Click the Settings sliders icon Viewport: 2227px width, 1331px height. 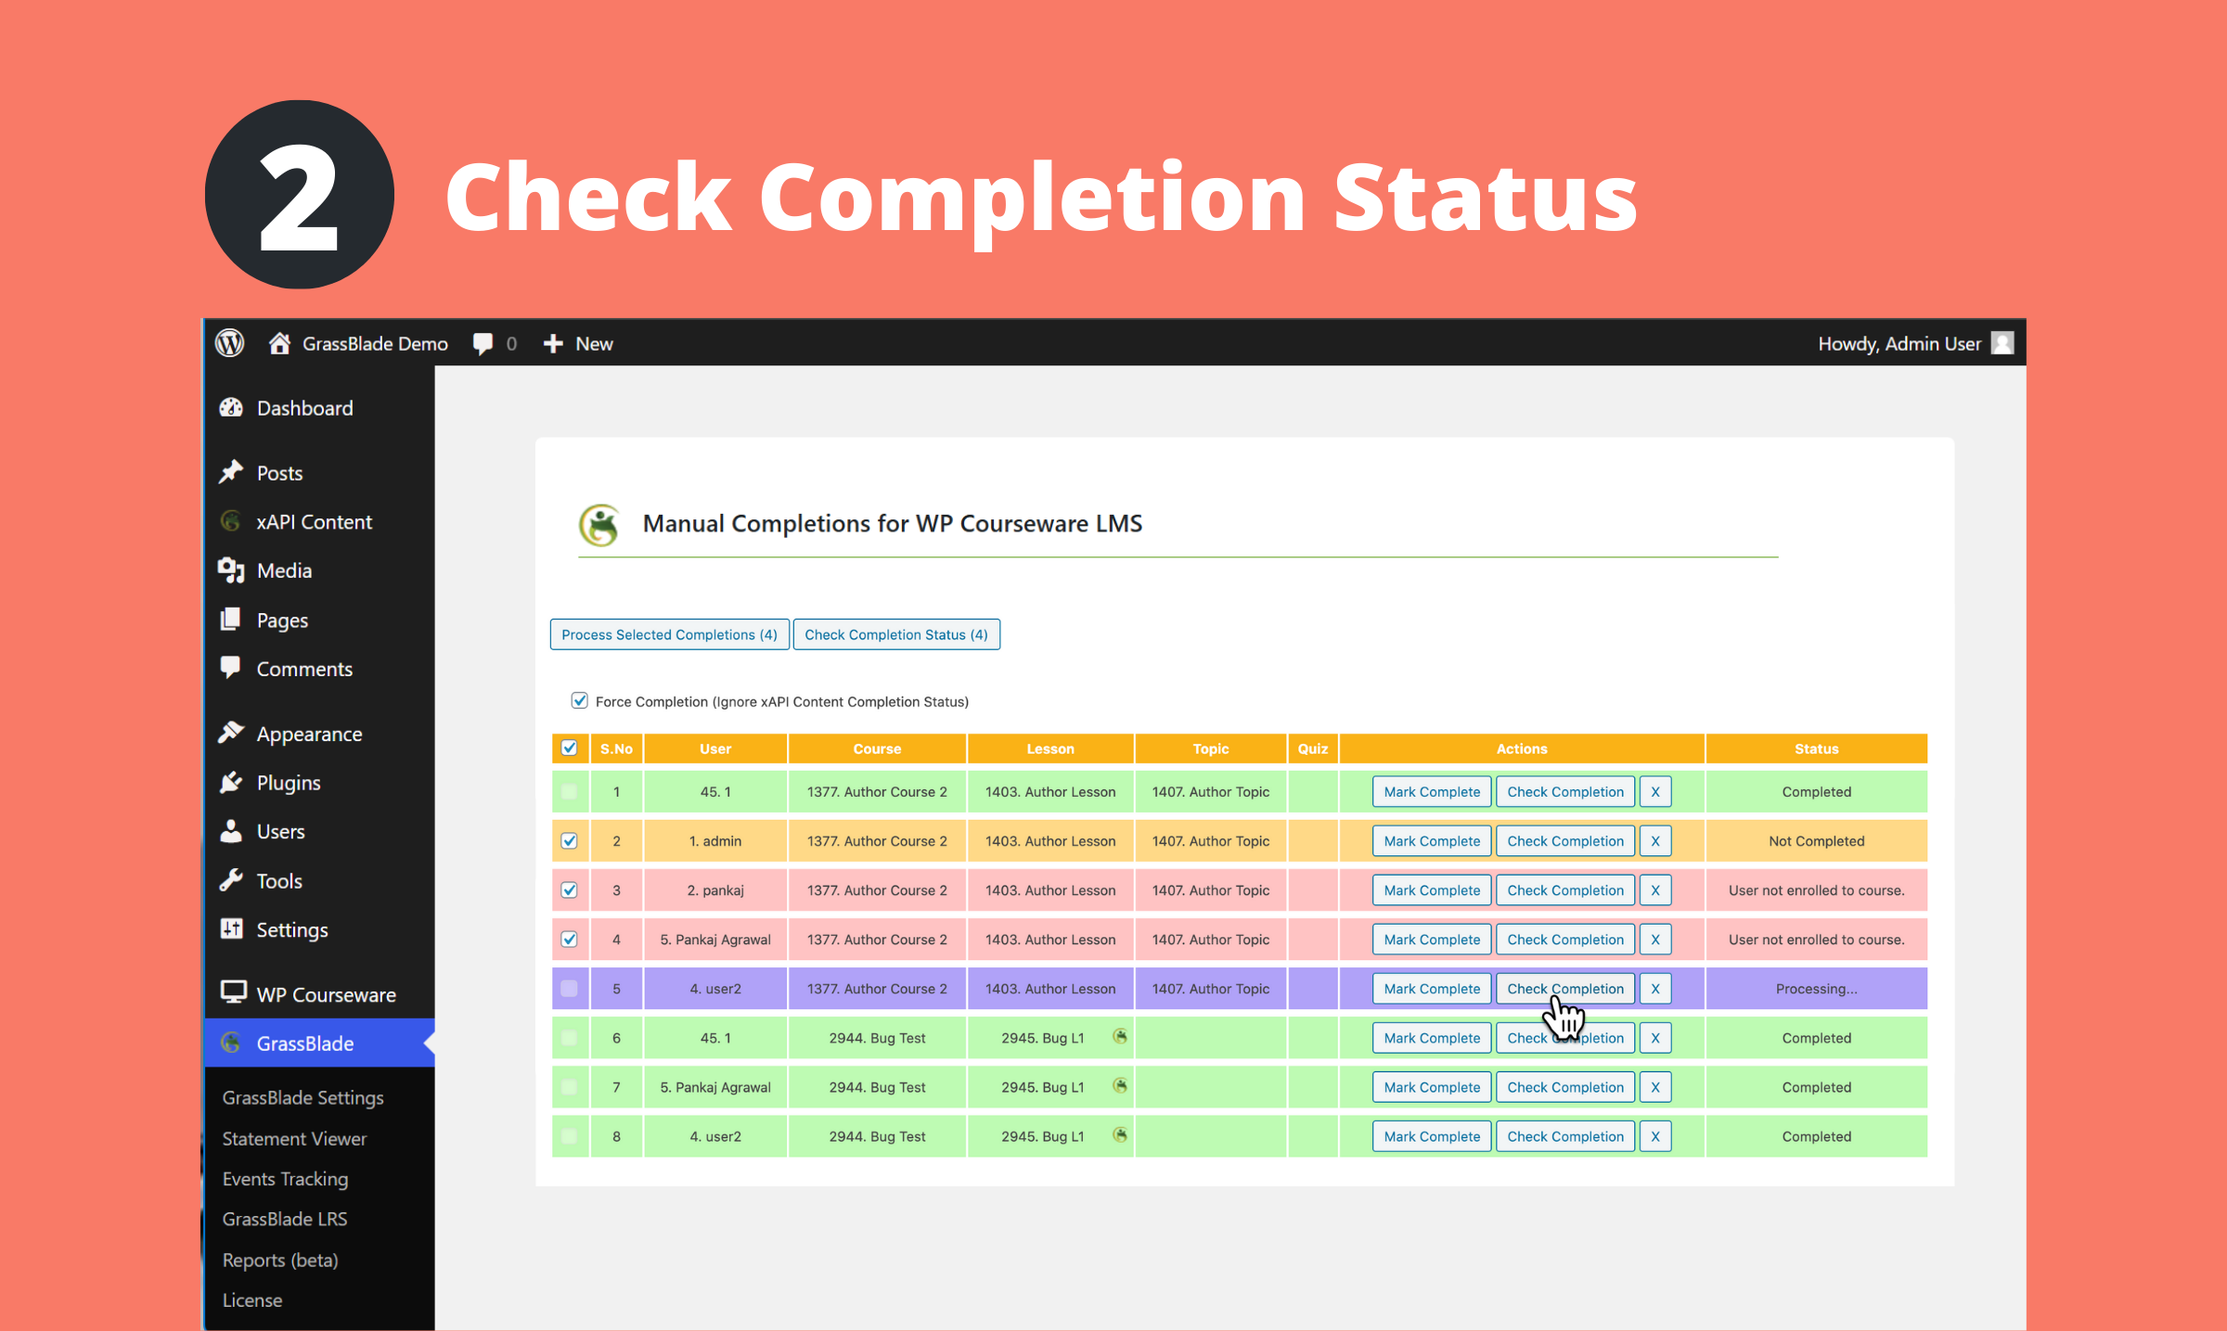(231, 928)
